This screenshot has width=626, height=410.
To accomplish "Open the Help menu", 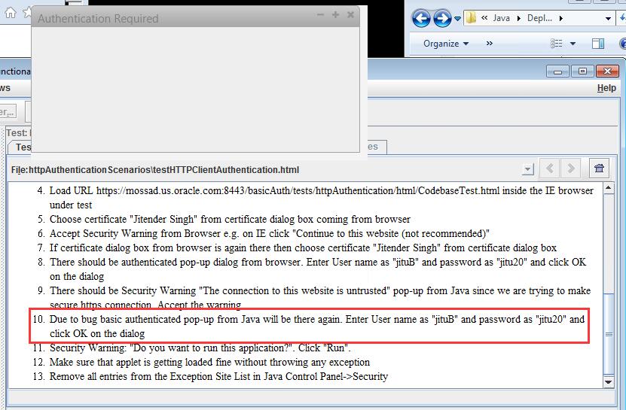I will coord(606,88).
